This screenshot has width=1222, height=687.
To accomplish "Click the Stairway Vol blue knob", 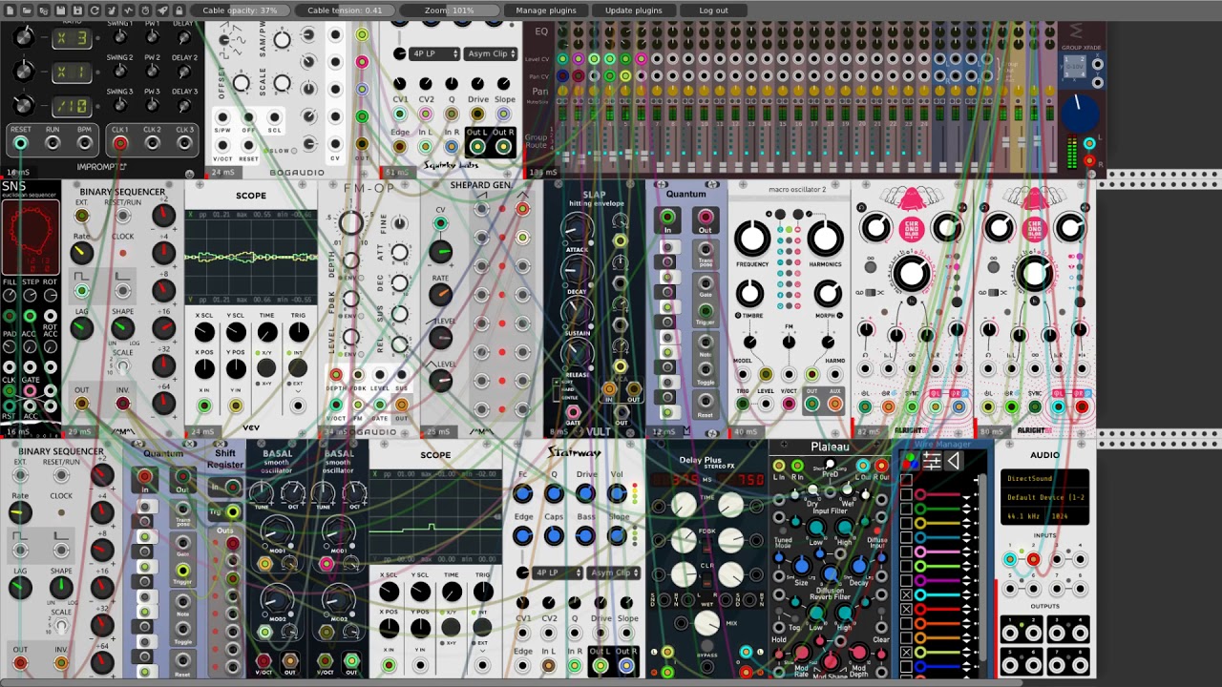I will coord(617,493).
